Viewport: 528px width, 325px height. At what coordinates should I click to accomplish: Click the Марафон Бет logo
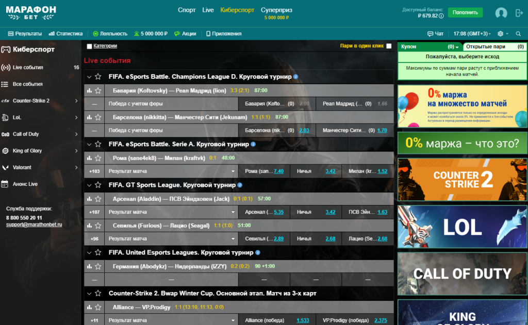pyautogui.click(x=31, y=13)
